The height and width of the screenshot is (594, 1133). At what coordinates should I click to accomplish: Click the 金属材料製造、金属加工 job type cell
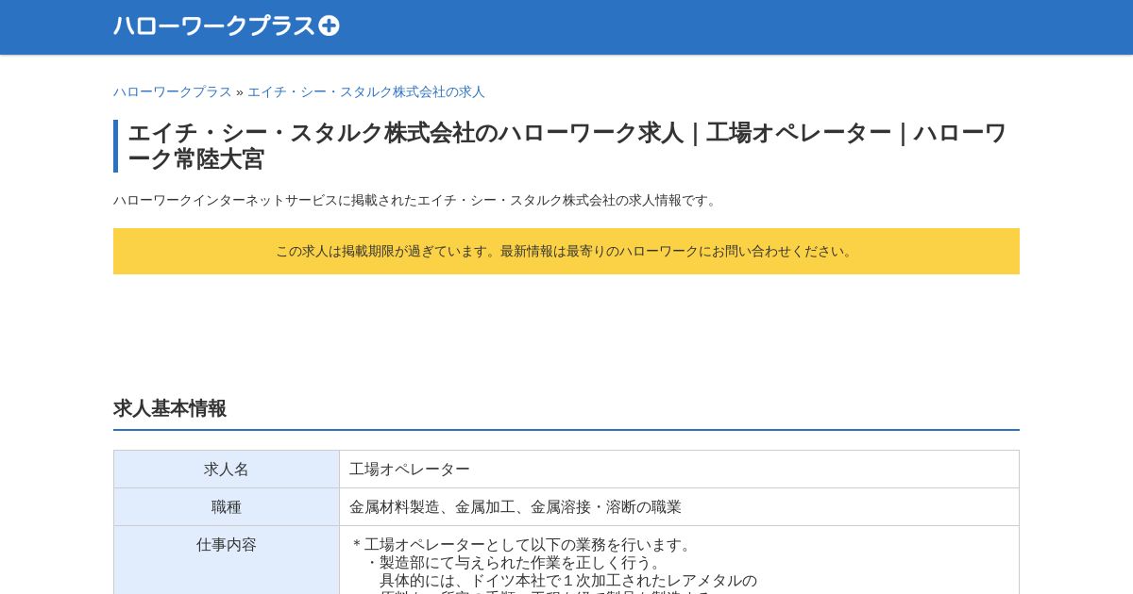coord(679,506)
